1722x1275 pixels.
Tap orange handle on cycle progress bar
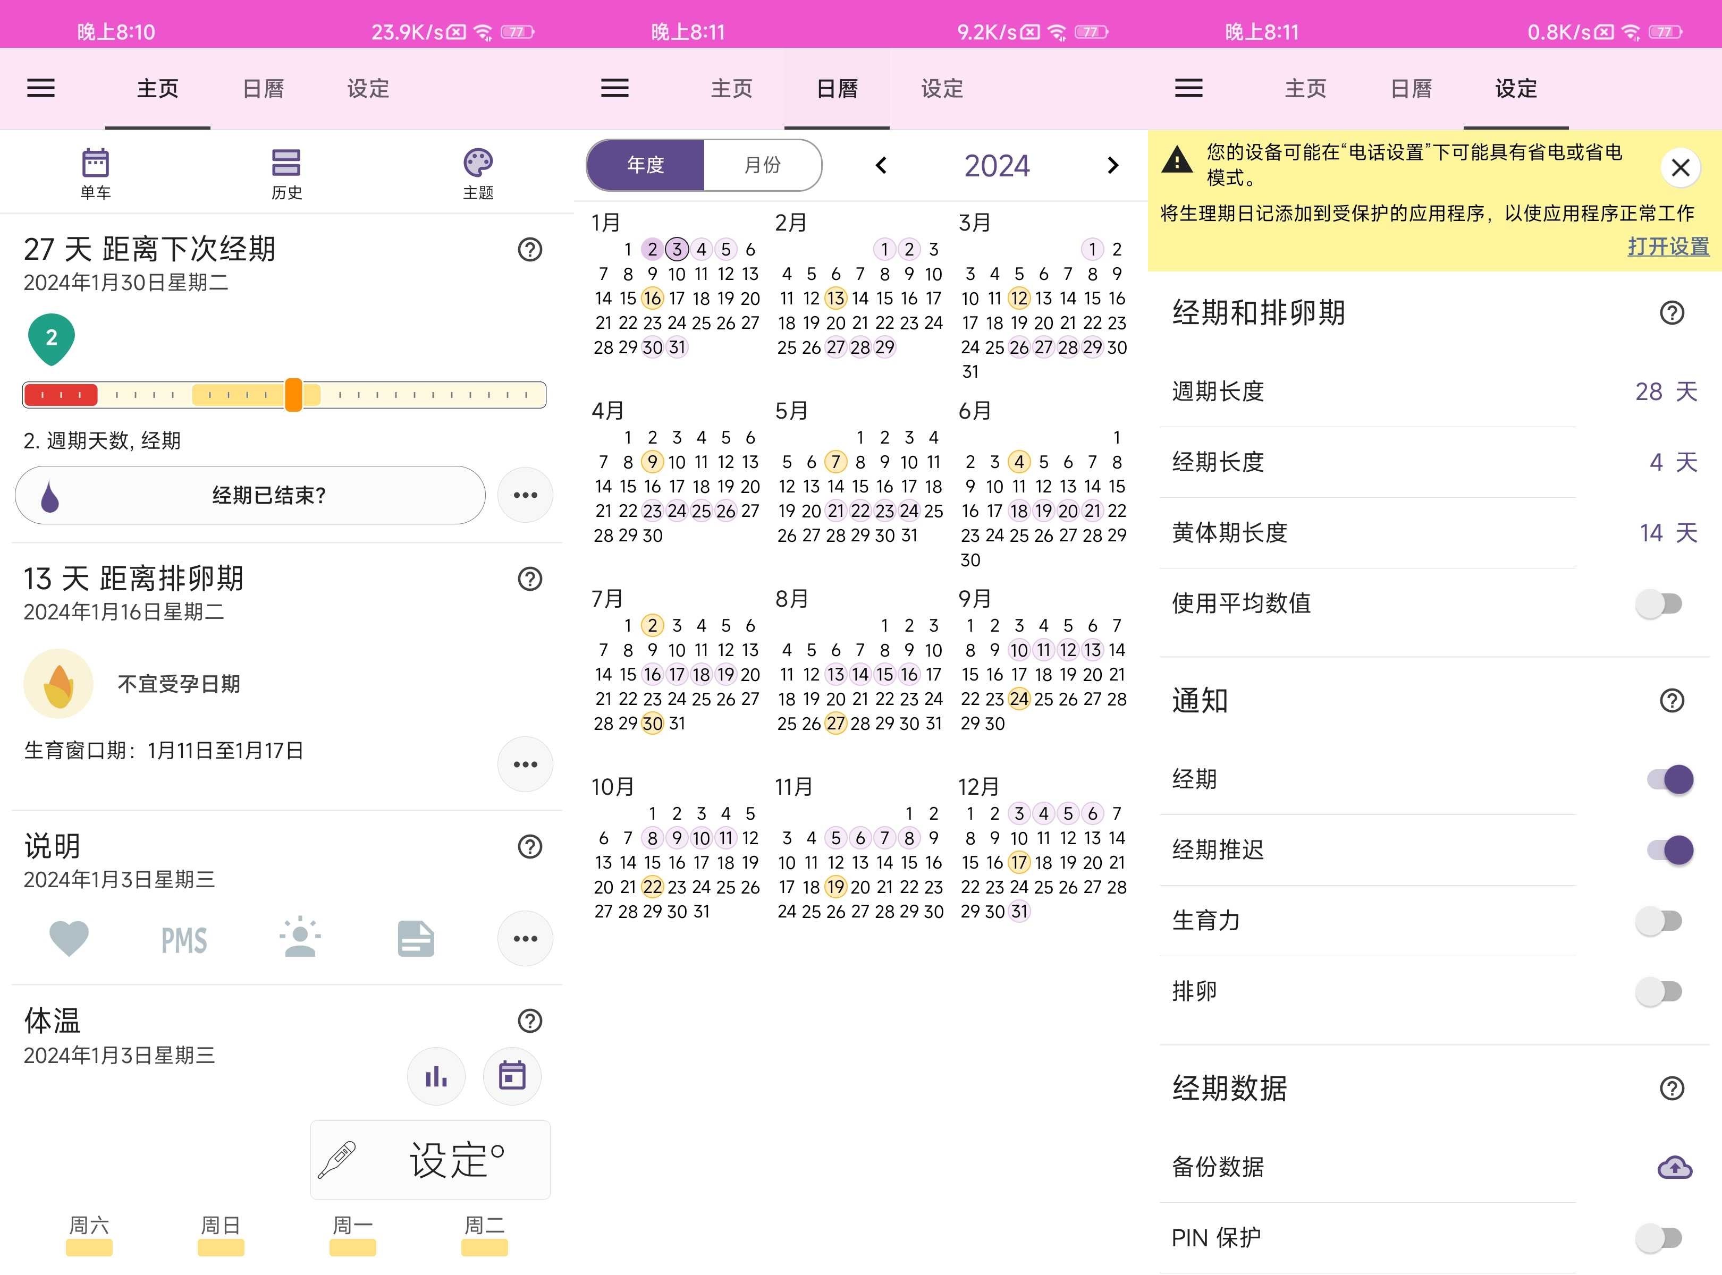293,395
